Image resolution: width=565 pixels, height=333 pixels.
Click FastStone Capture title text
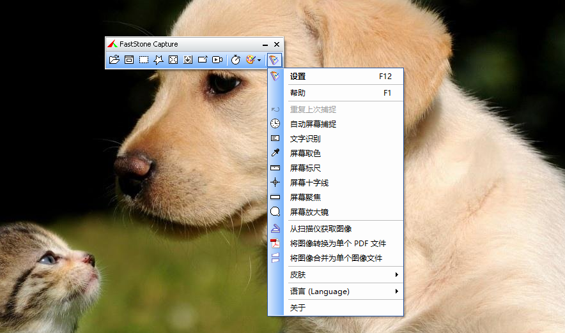(149, 44)
